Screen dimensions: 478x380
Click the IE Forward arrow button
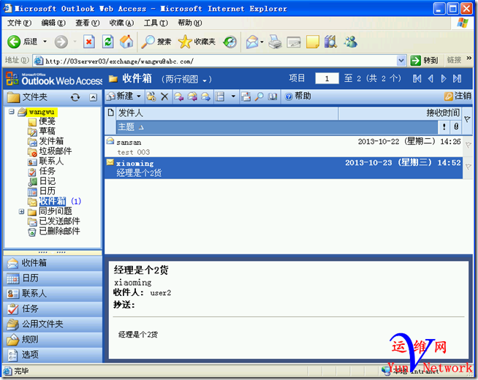(61, 42)
